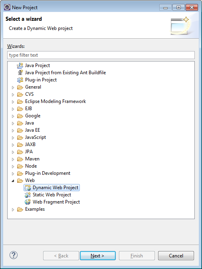Image resolution: width=202 pixels, height=269 pixels.
Task: Select the Plug-in Development entry
Action: click(48, 173)
